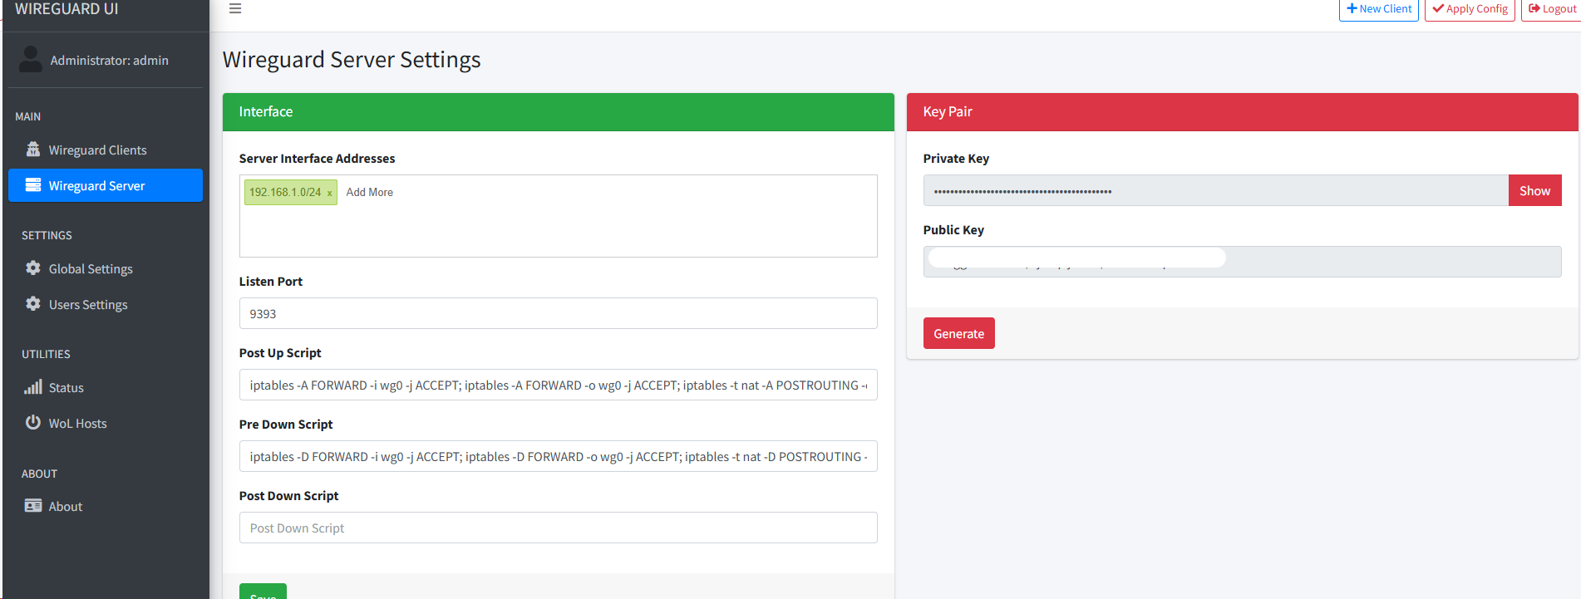Image resolution: width=1581 pixels, height=599 pixels.
Task: Open Wireguard Clients page
Action: click(x=106, y=150)
